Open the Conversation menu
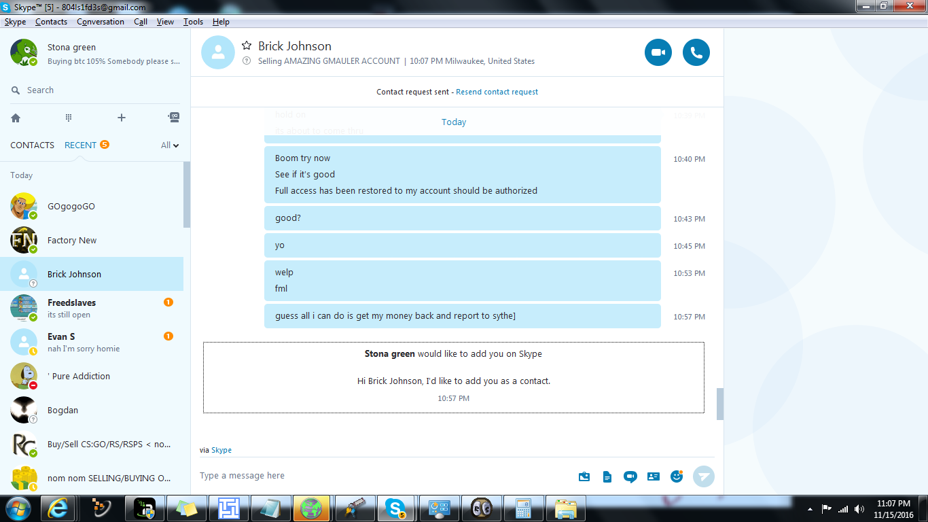 [101, 22]
